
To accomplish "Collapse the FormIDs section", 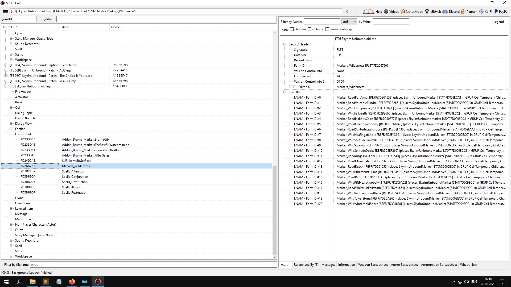I will [x=285, y=92].
